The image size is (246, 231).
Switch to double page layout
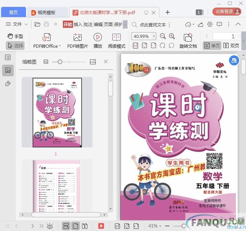[x=231, y=46]
